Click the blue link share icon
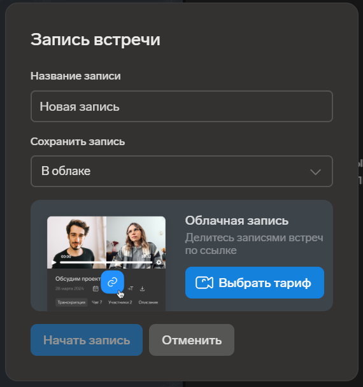The width and height of the screenshot is (363, 387). [x=112, y=282]
